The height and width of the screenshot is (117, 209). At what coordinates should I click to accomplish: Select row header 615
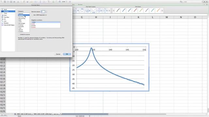3,75
